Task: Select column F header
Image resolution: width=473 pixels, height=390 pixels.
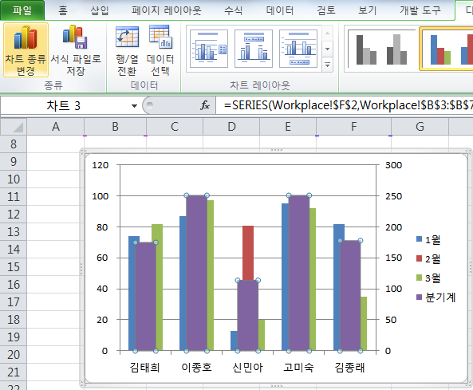Action: coord(354,127)
